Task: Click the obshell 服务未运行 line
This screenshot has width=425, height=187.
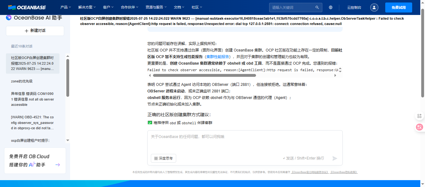Action: pos(219,98)
